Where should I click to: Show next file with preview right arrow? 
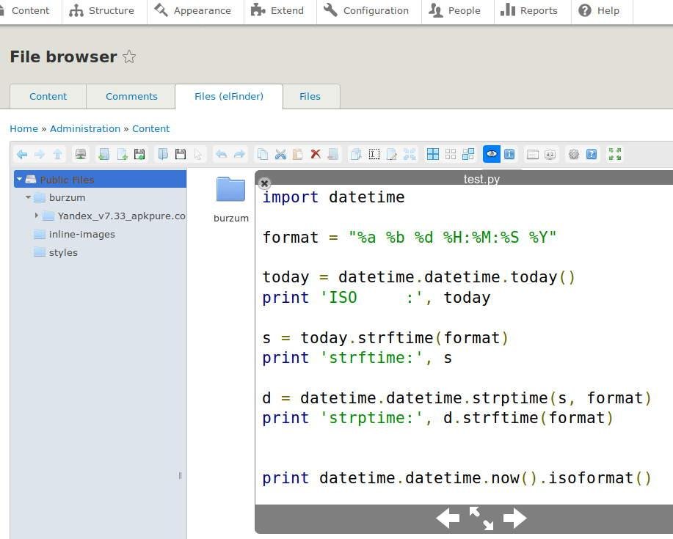tap(514, 518)
